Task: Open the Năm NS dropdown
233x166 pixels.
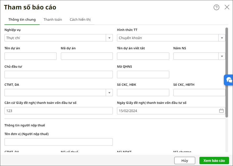Action: [x=222, y=56]
